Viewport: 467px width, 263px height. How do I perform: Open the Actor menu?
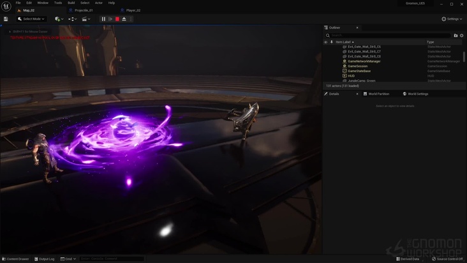pyautogui.click(x=99, y=3)
